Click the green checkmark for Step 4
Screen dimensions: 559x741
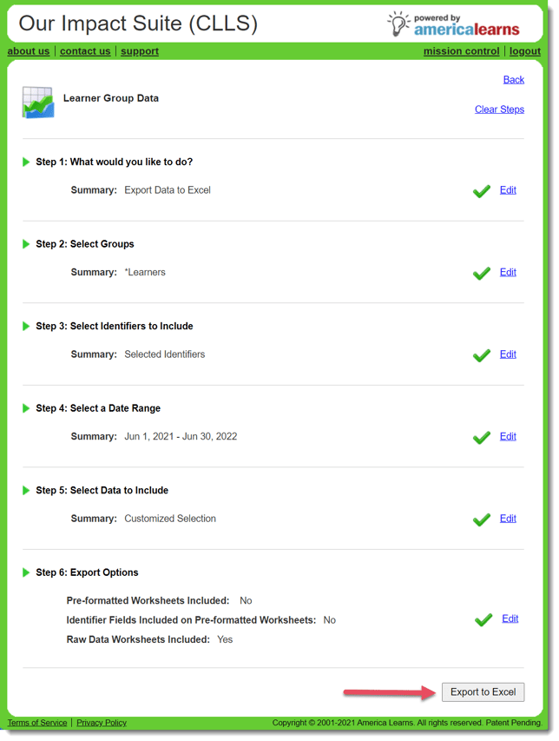pos(482,437)
